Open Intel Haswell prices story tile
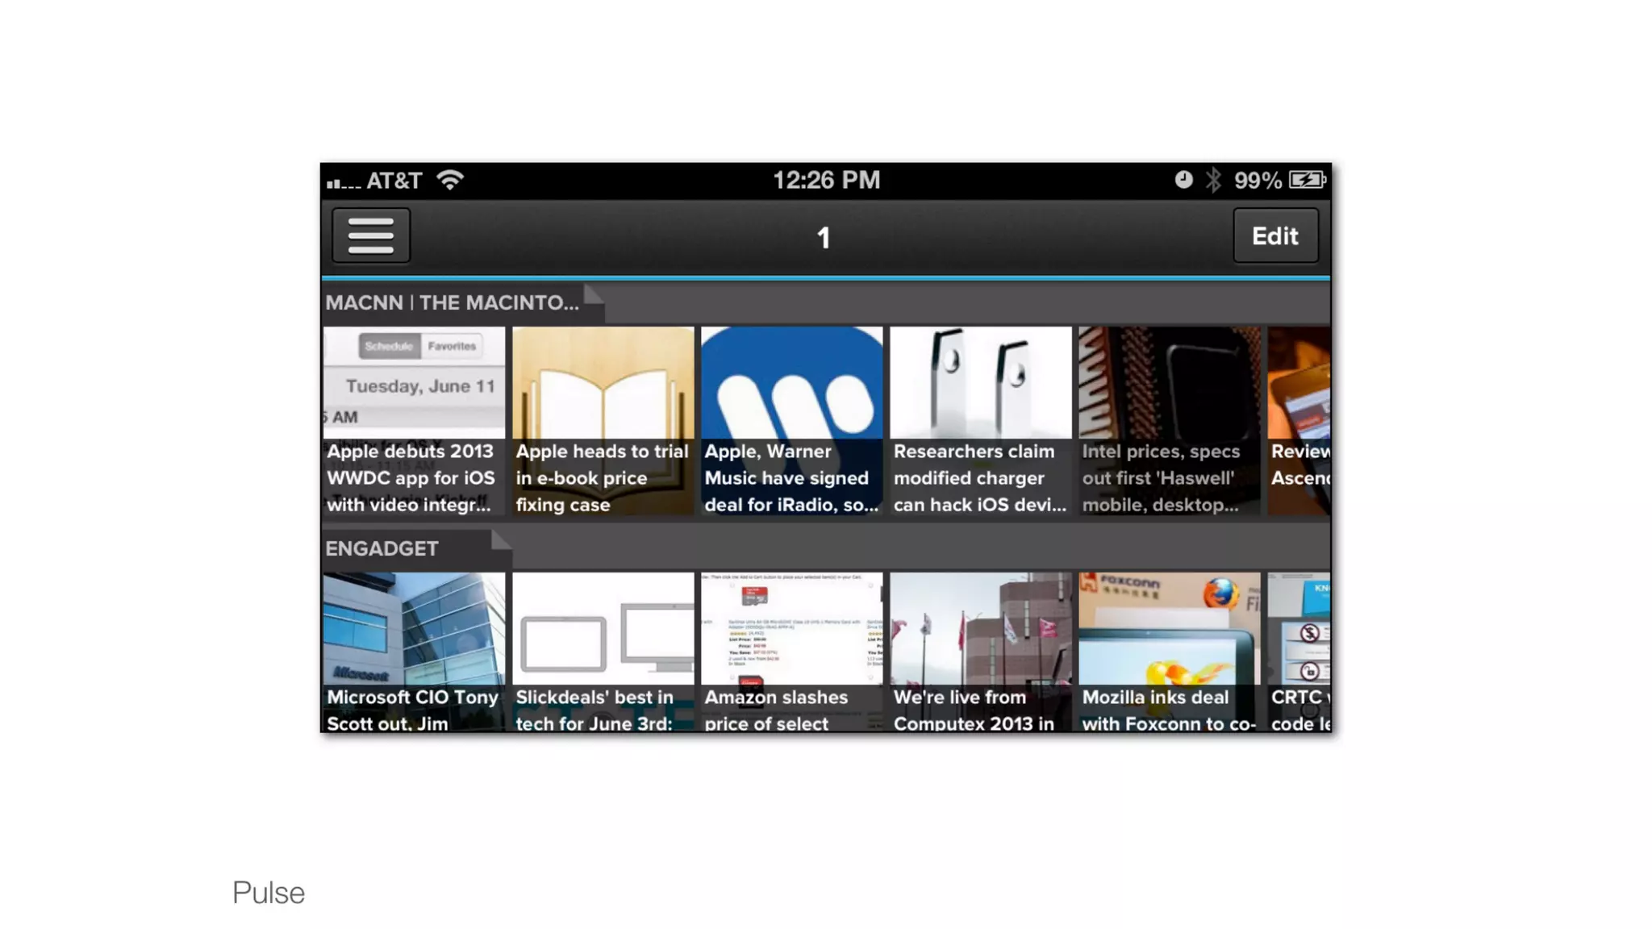 [x=1169, y=421]
